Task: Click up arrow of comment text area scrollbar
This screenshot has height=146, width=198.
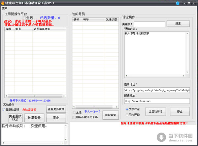Action: coord(187,34)
